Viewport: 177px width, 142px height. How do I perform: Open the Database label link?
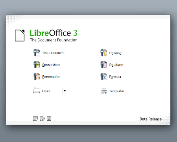116,65
